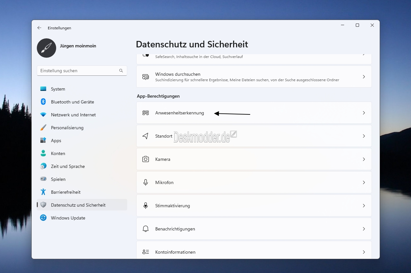Image resolution: width=411 pixels, height=273 pixels.
Task: Click the Windows Update sync icon
Action: 43,218
